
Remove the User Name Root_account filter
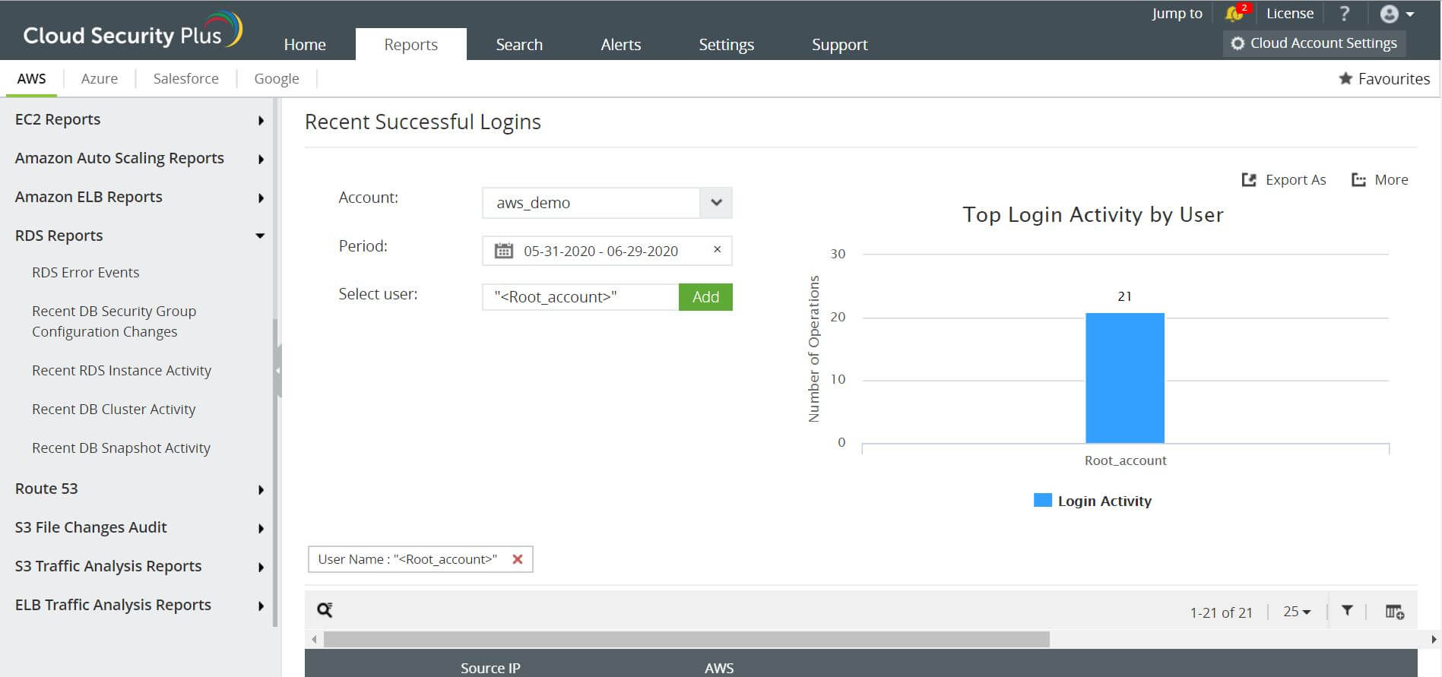[518, 559]
